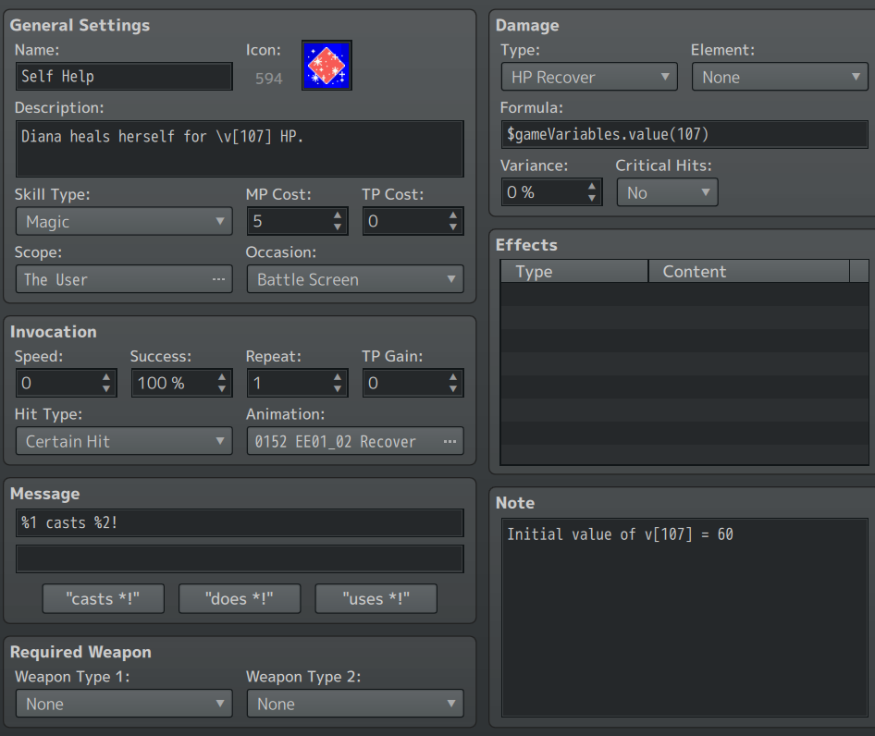The image size is (875, 736).
Task: Decrease the MP Cost value
Action: pyautogui.click(x=337, y=227)
